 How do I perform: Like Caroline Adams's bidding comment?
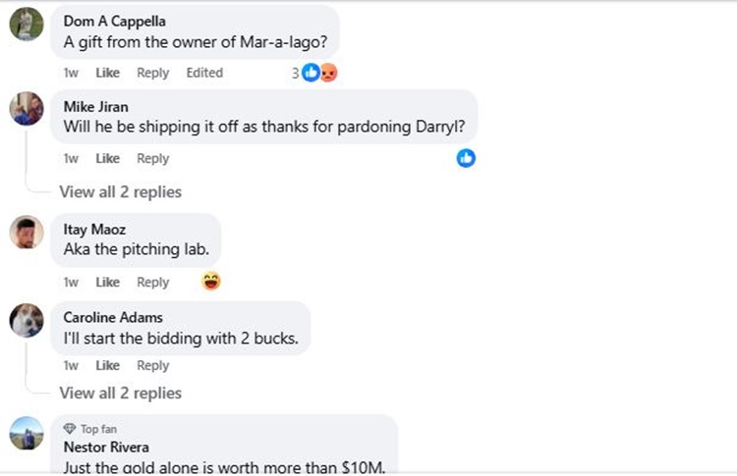(108, 365)
